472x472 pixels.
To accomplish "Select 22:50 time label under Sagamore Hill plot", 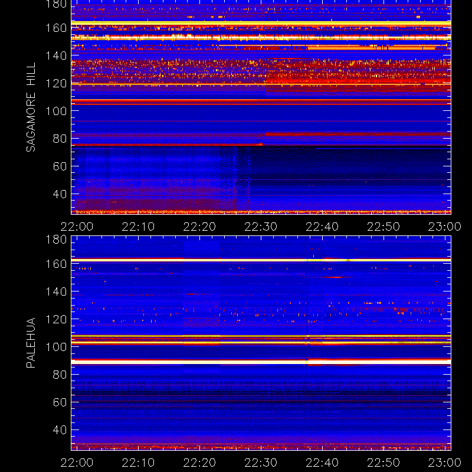I will pyautogui.click(x=383, y=227).
